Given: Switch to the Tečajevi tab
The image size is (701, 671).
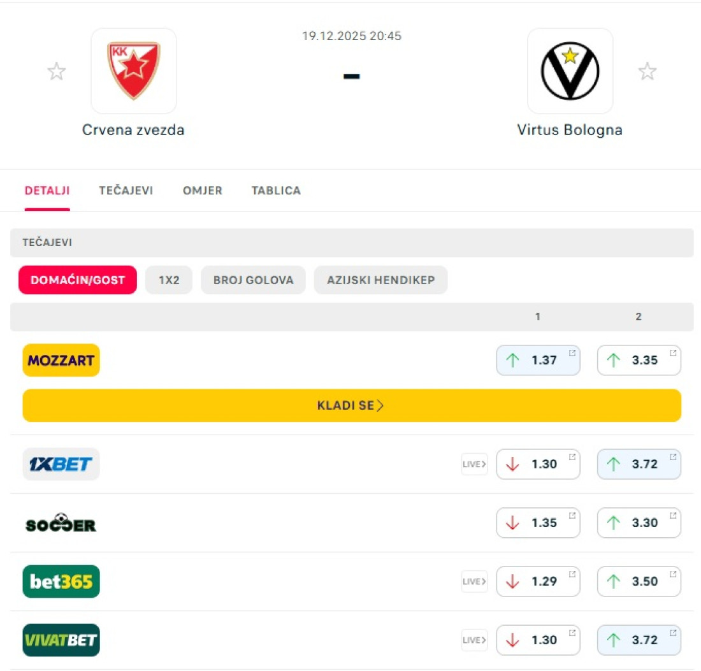Looking at the screenshot, I should click(126, 191).
